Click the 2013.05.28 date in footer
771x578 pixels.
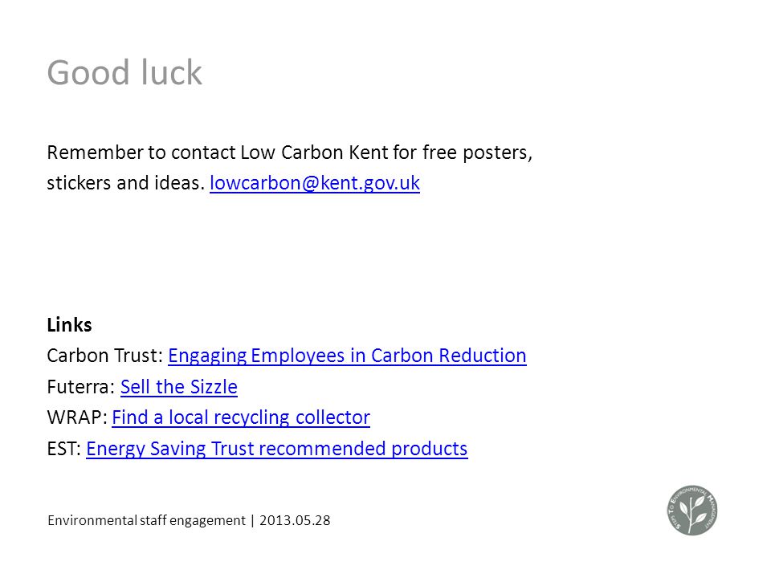[295, 520]
